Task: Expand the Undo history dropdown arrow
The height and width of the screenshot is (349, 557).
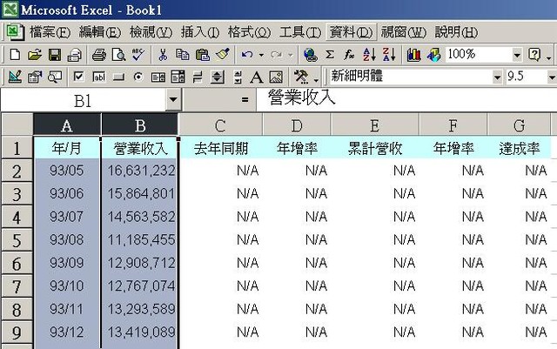Action: tap(261, 55)
